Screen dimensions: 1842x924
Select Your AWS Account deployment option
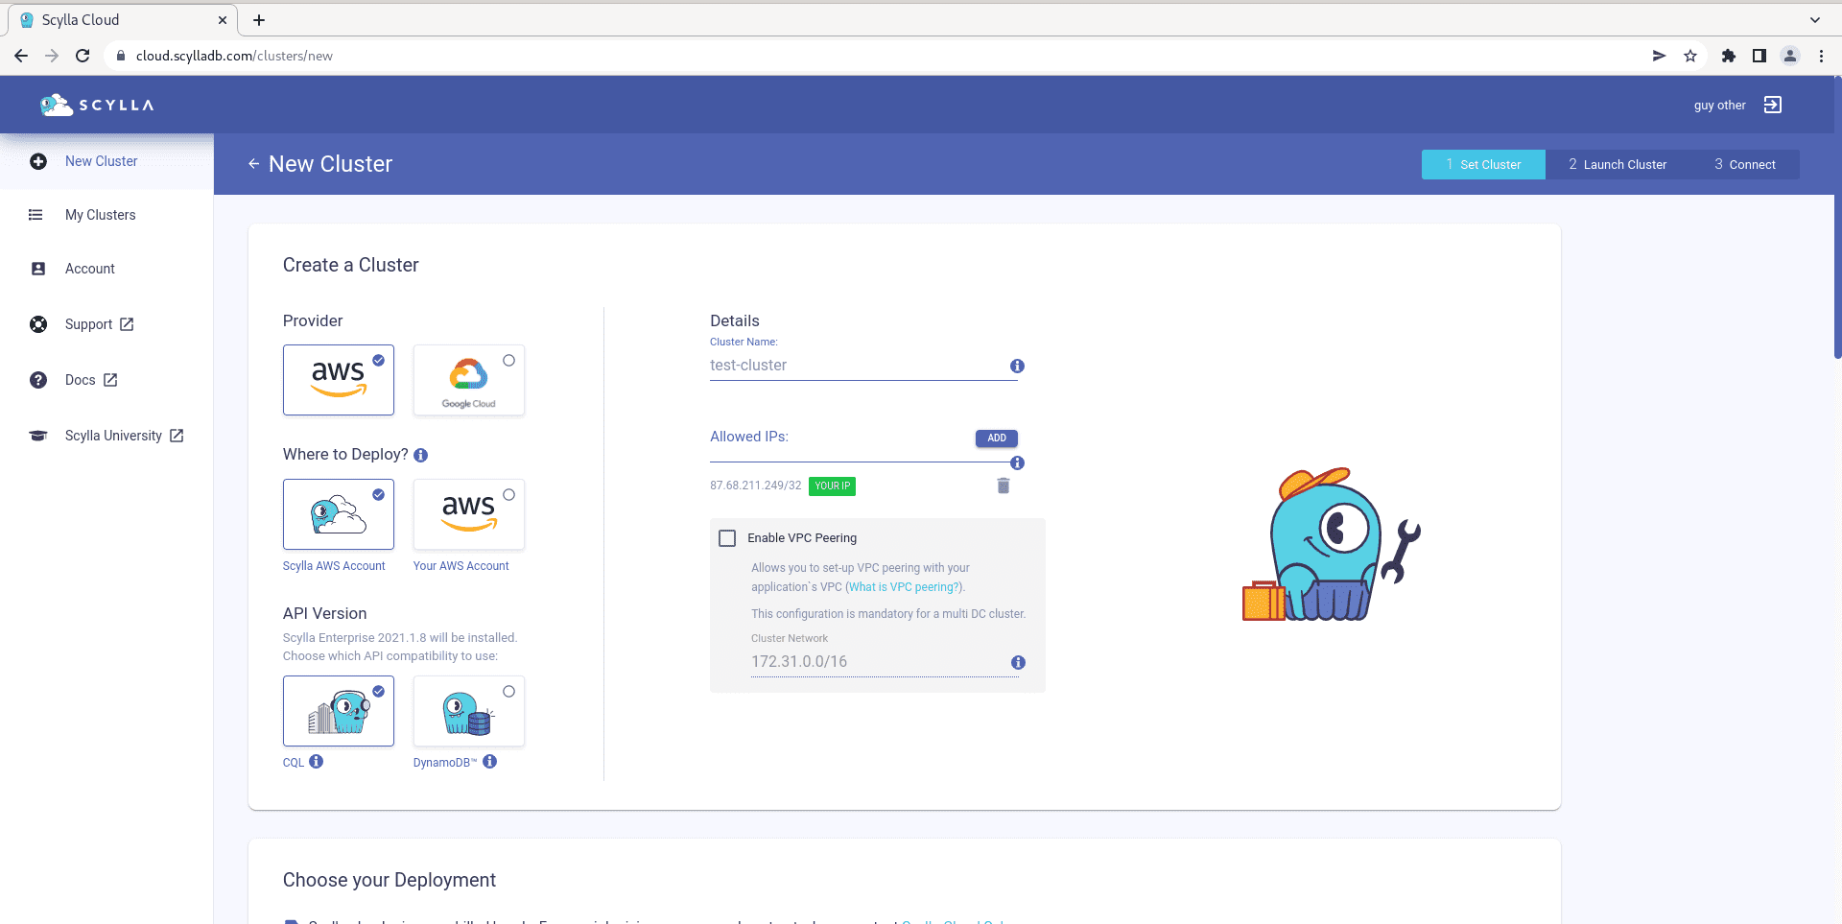(469, 514)
